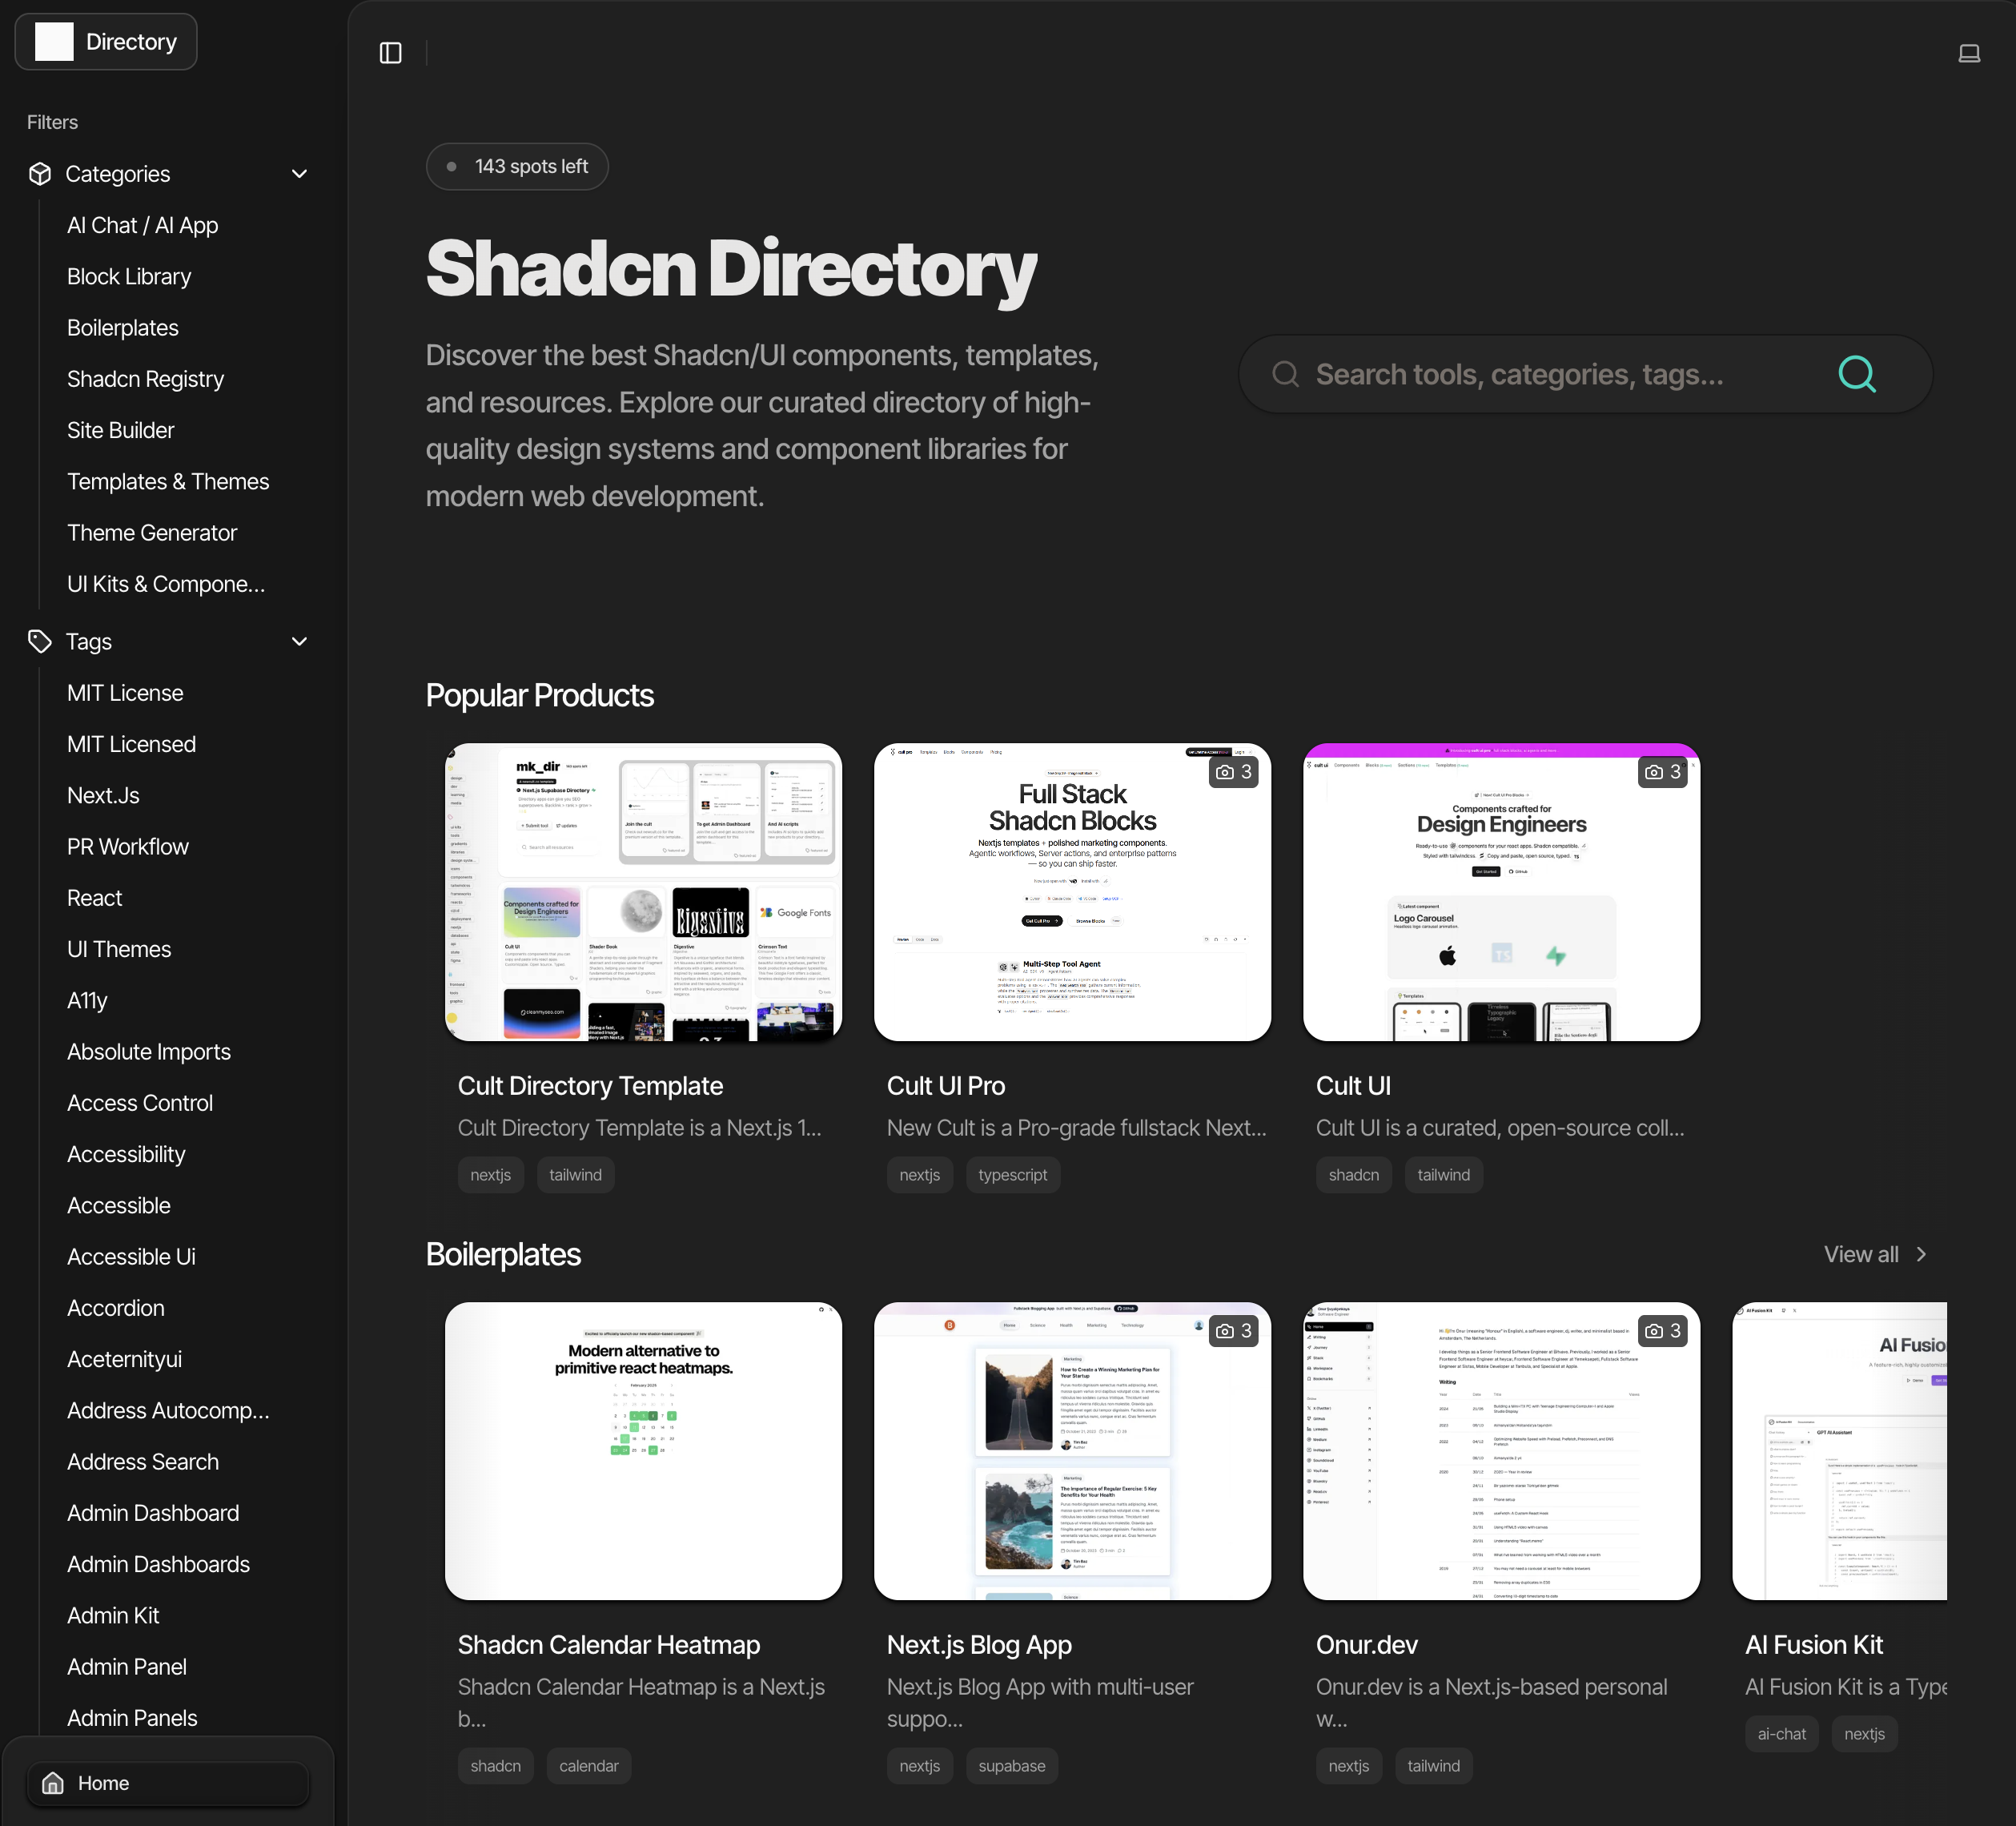Viewport: 2016px width, 1826px height.
Task: Filter by the MIT License tag
Action: tap(125, 694)
